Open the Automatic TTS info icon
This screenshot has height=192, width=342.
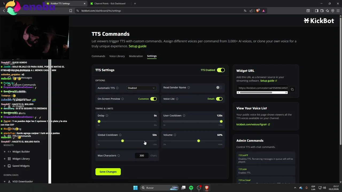(x=117, y=88)
